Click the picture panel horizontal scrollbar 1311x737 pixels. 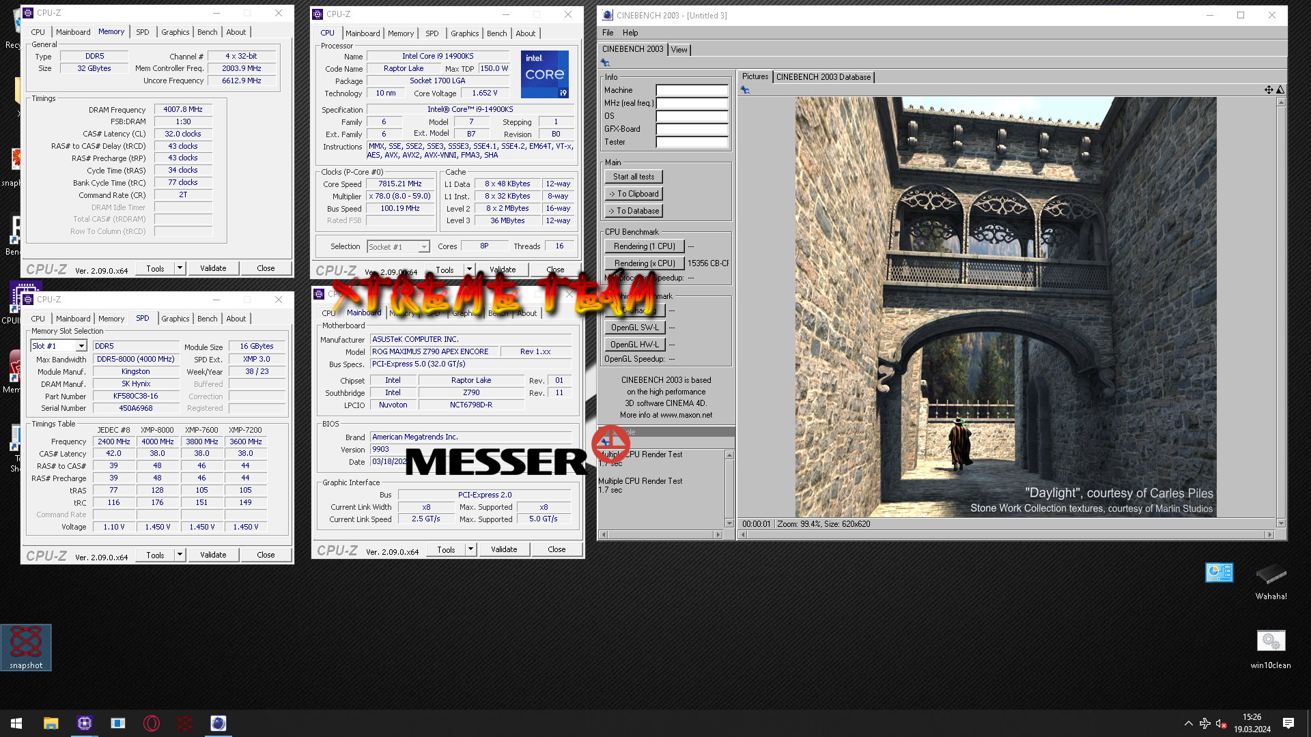(1006, 534)
